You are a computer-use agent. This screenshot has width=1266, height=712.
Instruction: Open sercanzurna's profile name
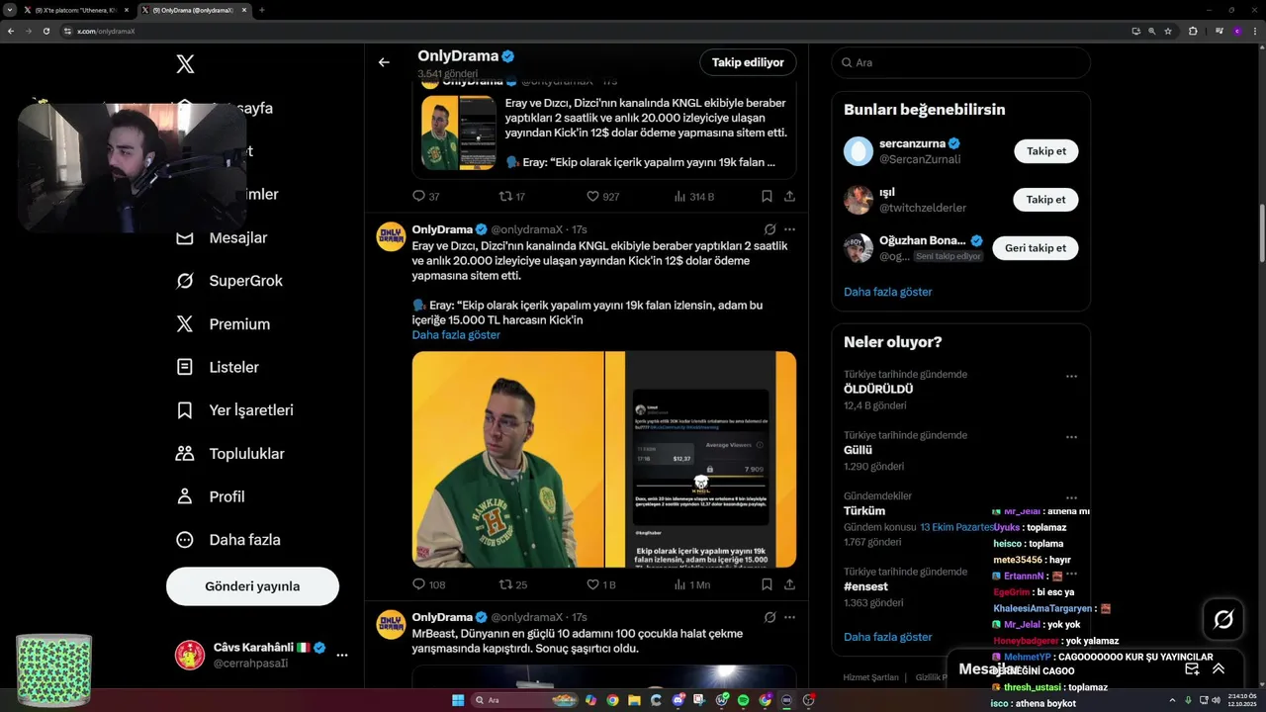point(912,143)
